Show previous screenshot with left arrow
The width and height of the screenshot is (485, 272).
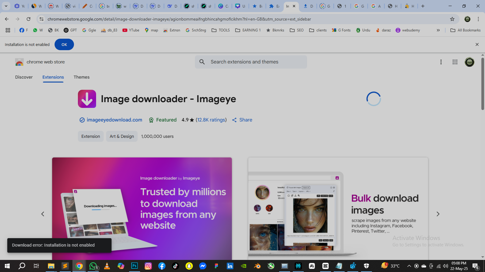pyautogui.click(x=43, y=214)
